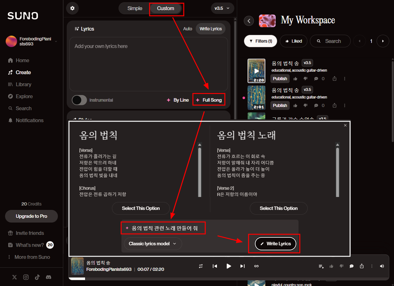394x286 pixels.
Task: Open the TikTok social icon
Action: tap(37, 277)
